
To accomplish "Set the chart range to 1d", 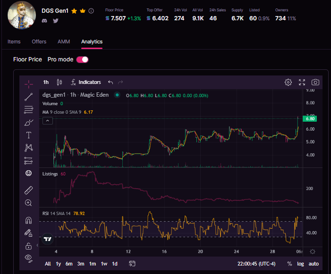I will click(x=115, y=264).
